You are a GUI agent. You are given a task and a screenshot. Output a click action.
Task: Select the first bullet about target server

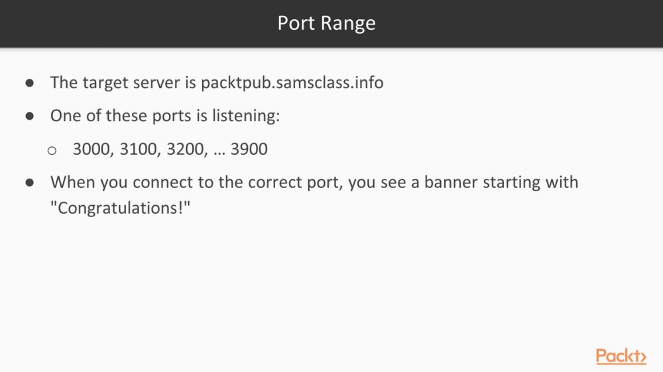click(217, 83)
